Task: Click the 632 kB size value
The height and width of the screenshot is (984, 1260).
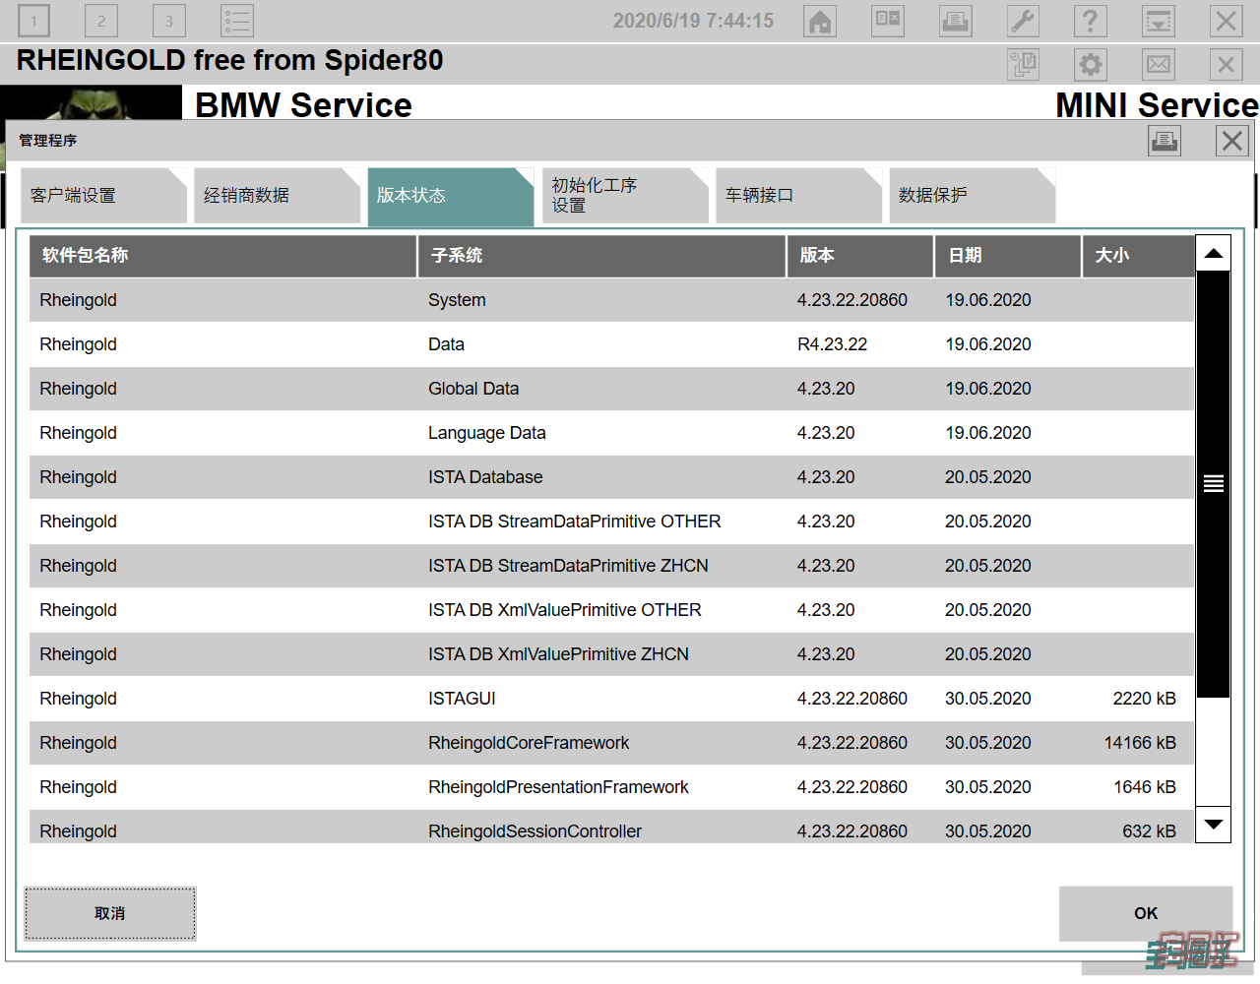Action: point(1149,831)
